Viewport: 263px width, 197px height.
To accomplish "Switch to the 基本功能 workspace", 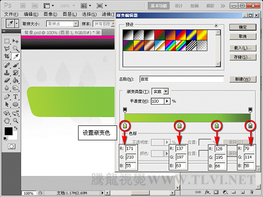I will click(x=158, y=6).
